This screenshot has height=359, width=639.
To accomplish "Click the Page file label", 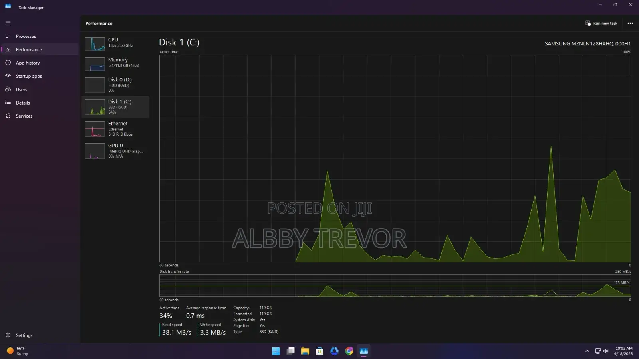I will click(x=241, y=326).
